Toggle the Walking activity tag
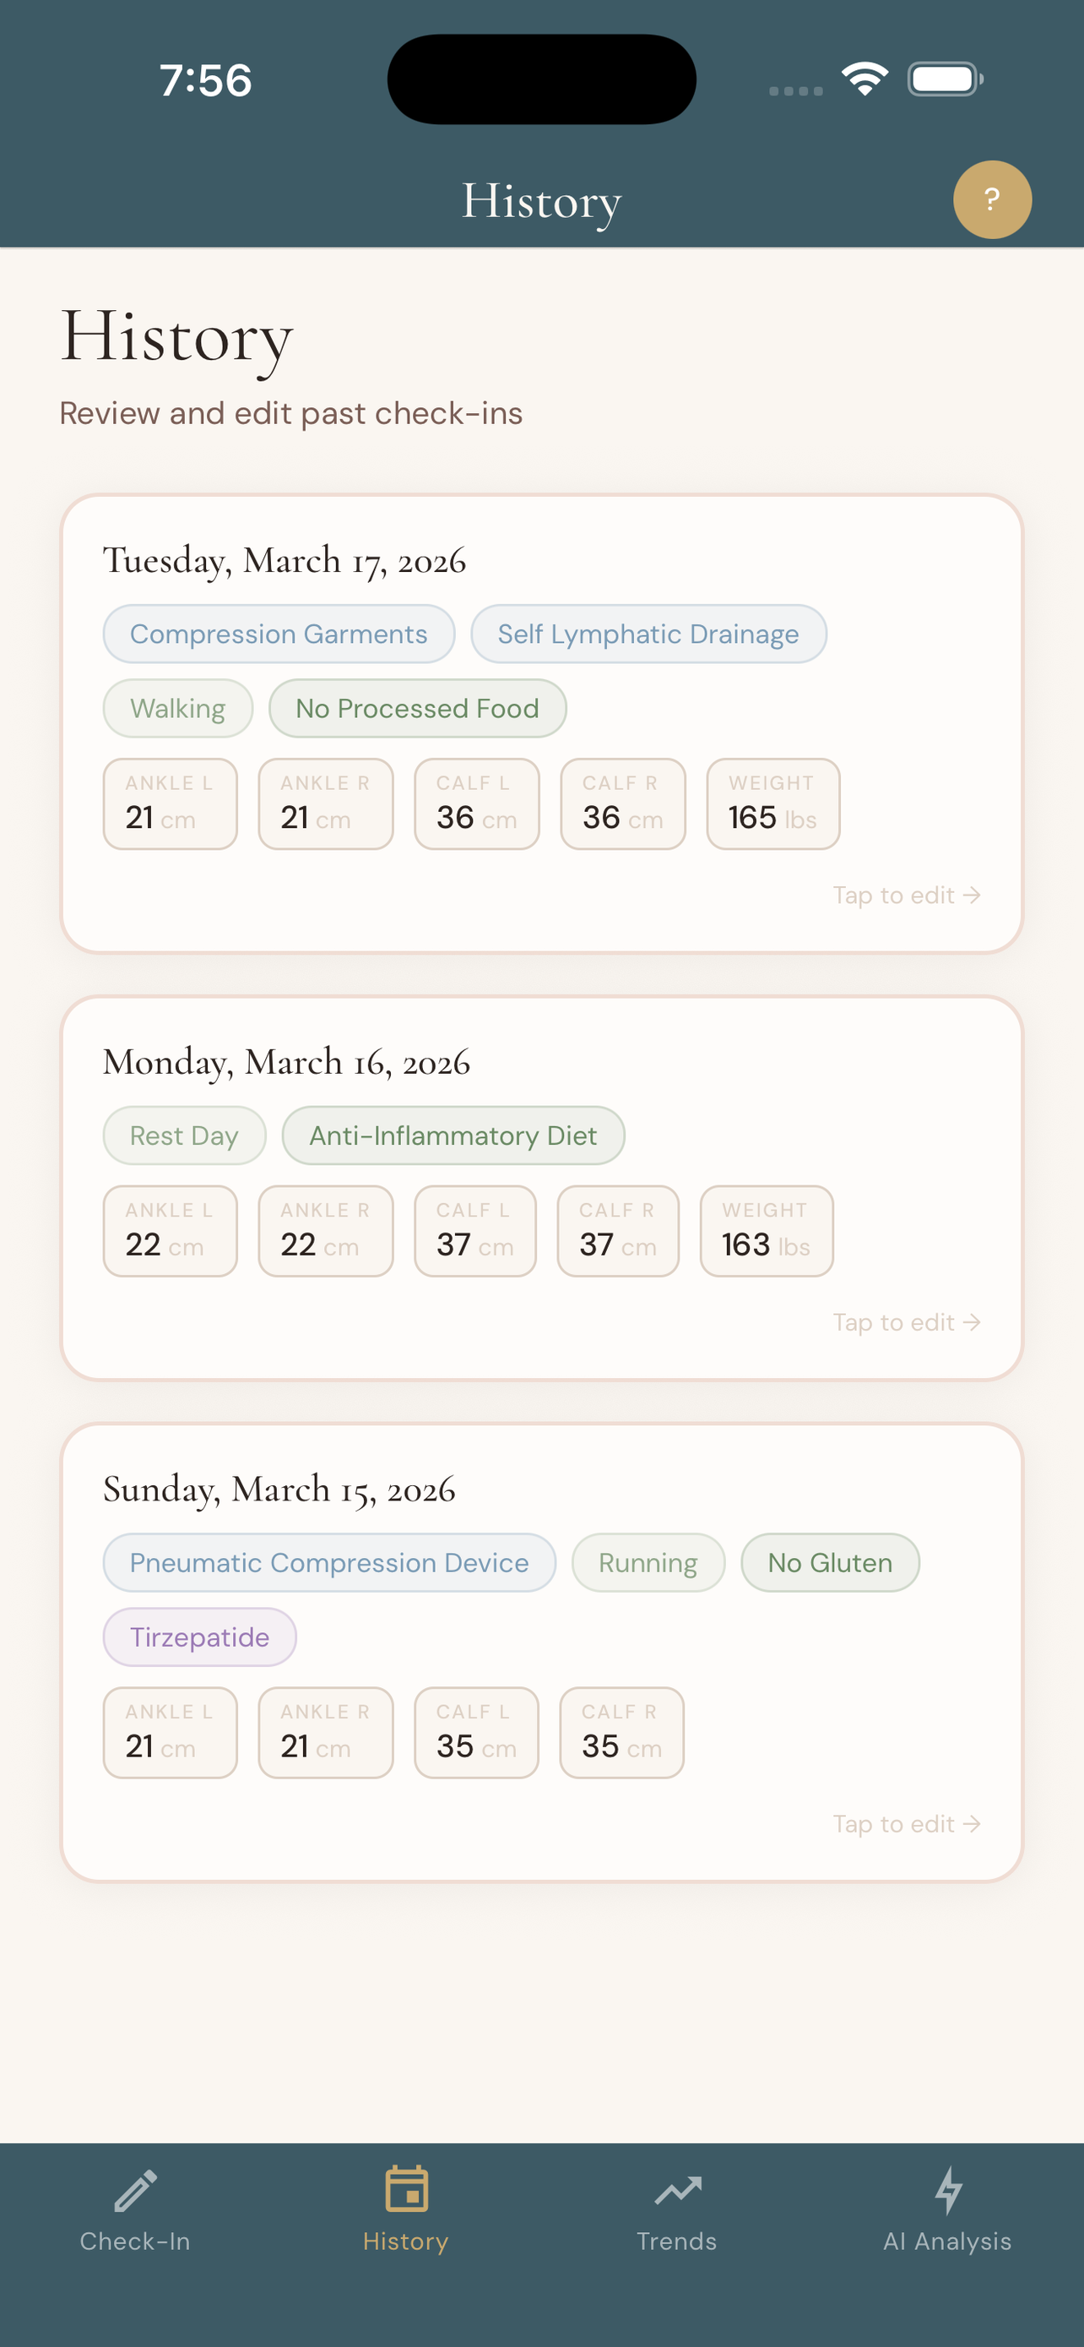 (x=177, y=708)
